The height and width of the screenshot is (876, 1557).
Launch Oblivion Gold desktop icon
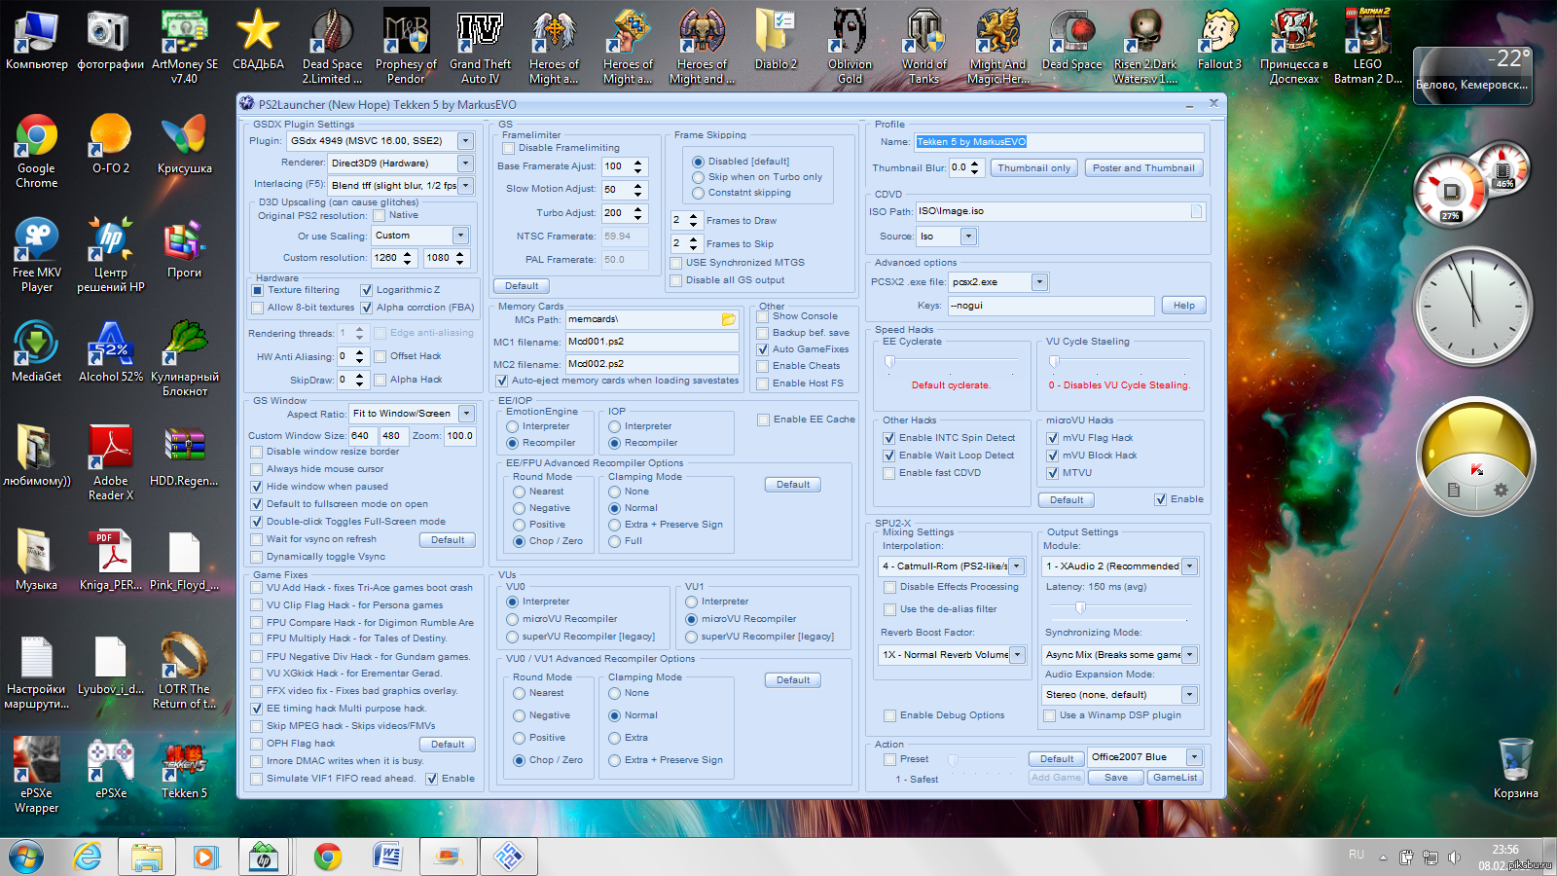[x=850, y=46]
